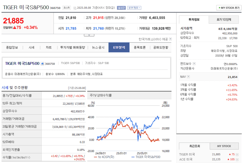Open the 차트 tab
The width and height of the screenshot is (245, 163).
(x=49, y=47)
